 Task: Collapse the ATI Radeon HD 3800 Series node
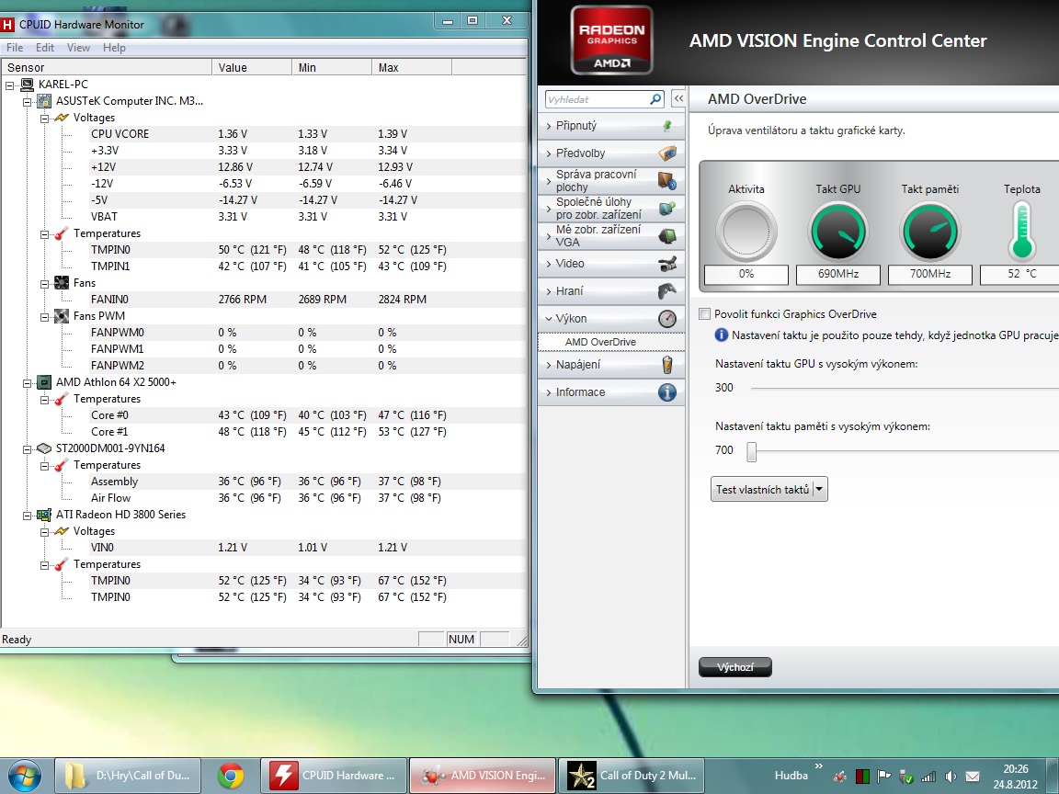point(28,516)
